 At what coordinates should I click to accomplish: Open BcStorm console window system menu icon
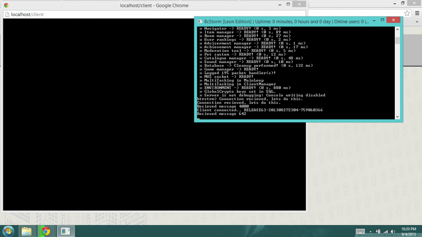click(x=199, y=21)
